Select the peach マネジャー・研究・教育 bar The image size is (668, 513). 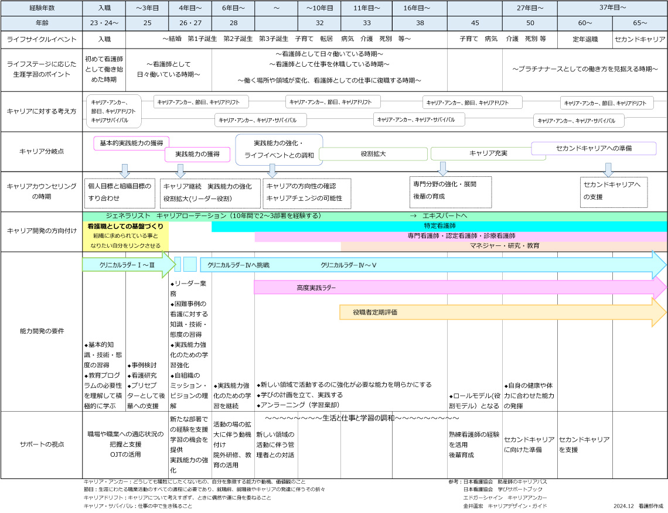504,246
